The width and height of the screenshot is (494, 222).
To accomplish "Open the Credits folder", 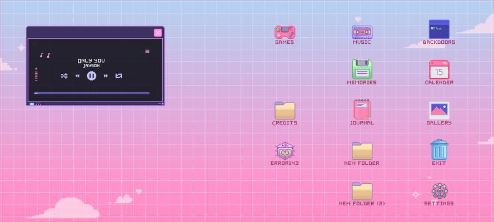I will coord(285,110).
